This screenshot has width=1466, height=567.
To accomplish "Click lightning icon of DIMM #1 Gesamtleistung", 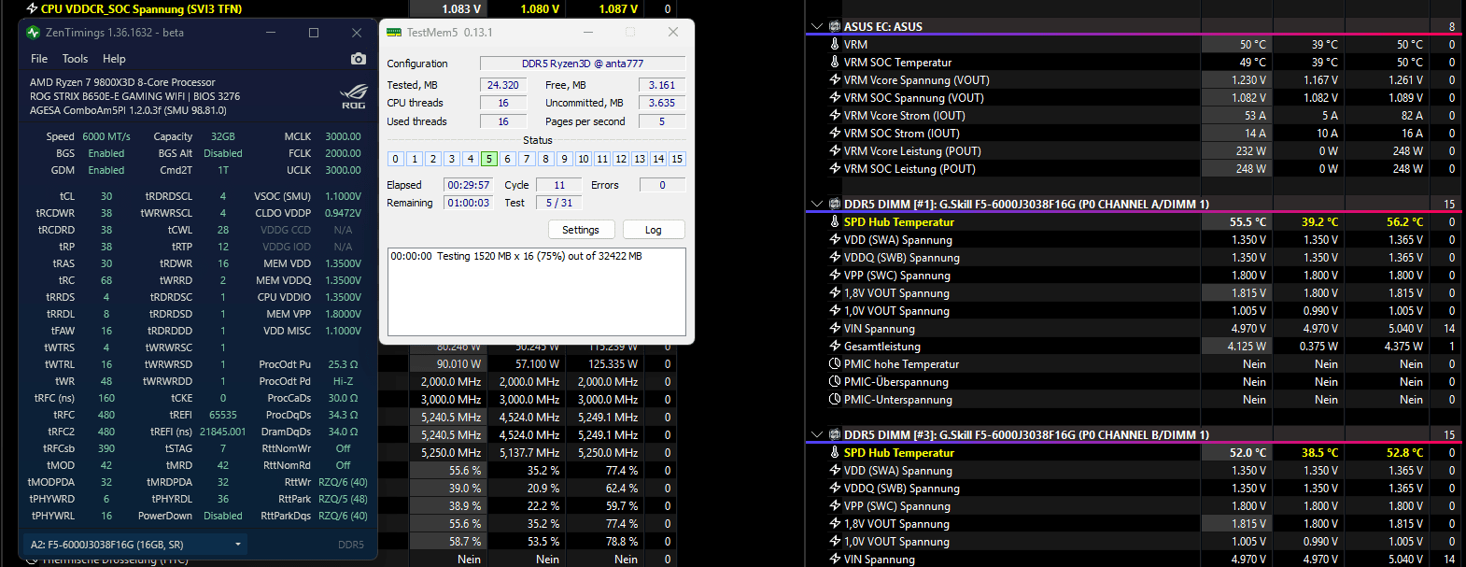I will 835,346.
